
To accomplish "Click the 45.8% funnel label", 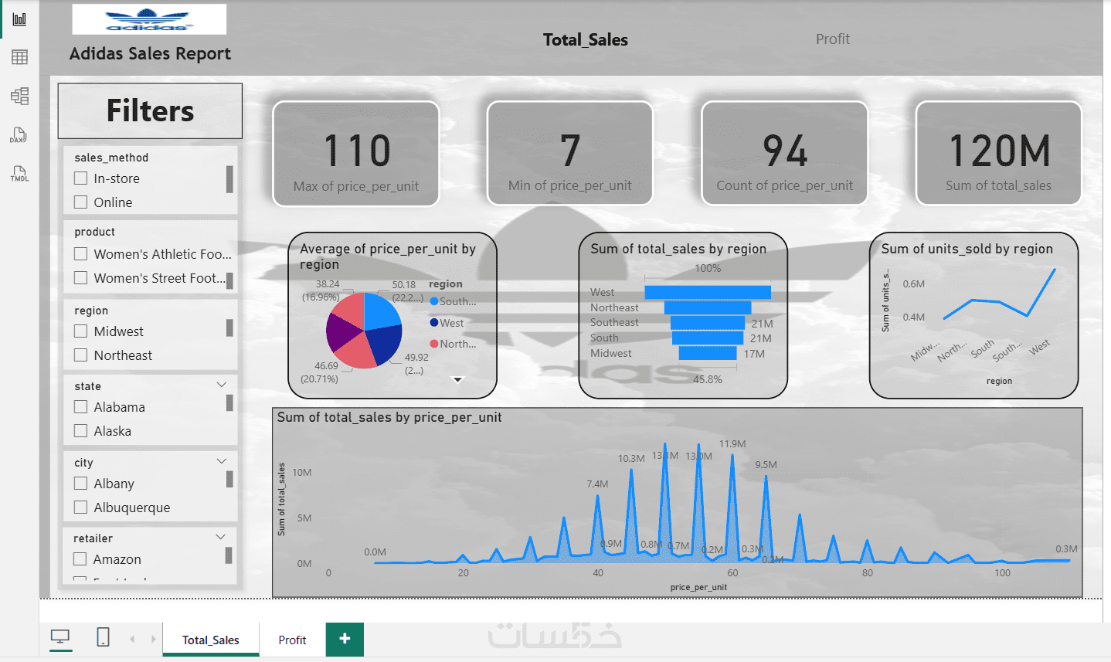I will (x=708, y=379).
